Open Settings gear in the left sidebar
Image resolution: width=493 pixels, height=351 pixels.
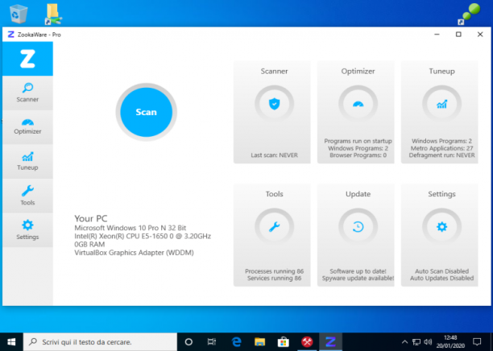pyautogui.click(x=27, y=230)
